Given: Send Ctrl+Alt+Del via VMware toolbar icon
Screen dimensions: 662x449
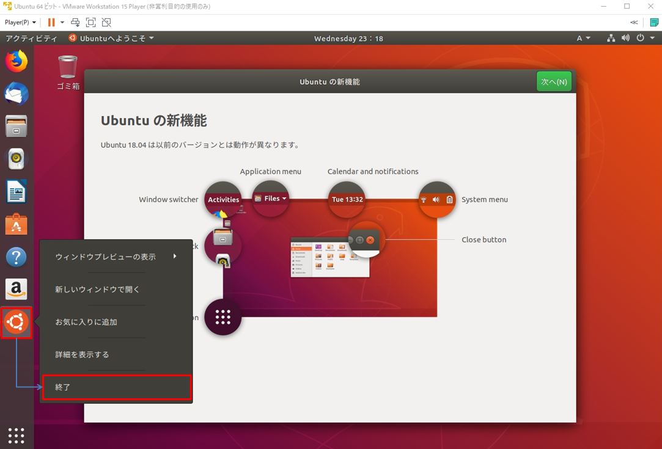Looking at the screenshot, I should [75, 23].
